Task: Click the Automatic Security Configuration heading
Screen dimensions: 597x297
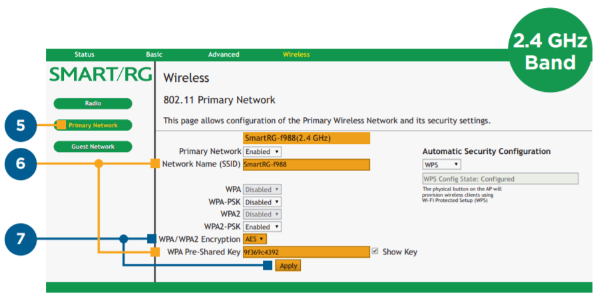Action: tap(487, 151)
